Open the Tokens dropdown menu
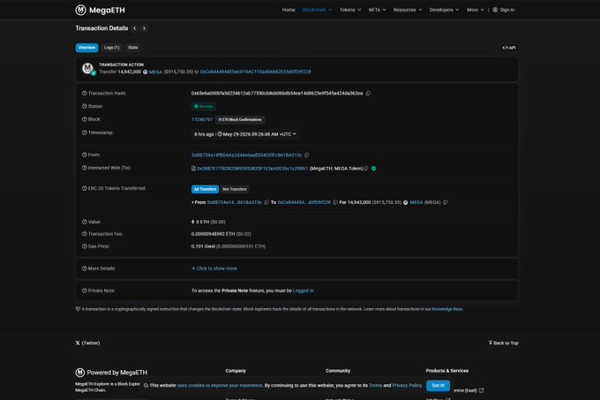The image size is (600, 400). pos(350,10)
